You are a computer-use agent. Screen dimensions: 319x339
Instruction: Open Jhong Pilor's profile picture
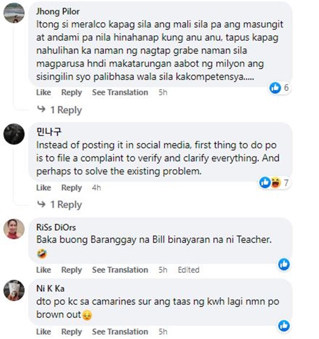pyautogui.click(x=14, y=13)
